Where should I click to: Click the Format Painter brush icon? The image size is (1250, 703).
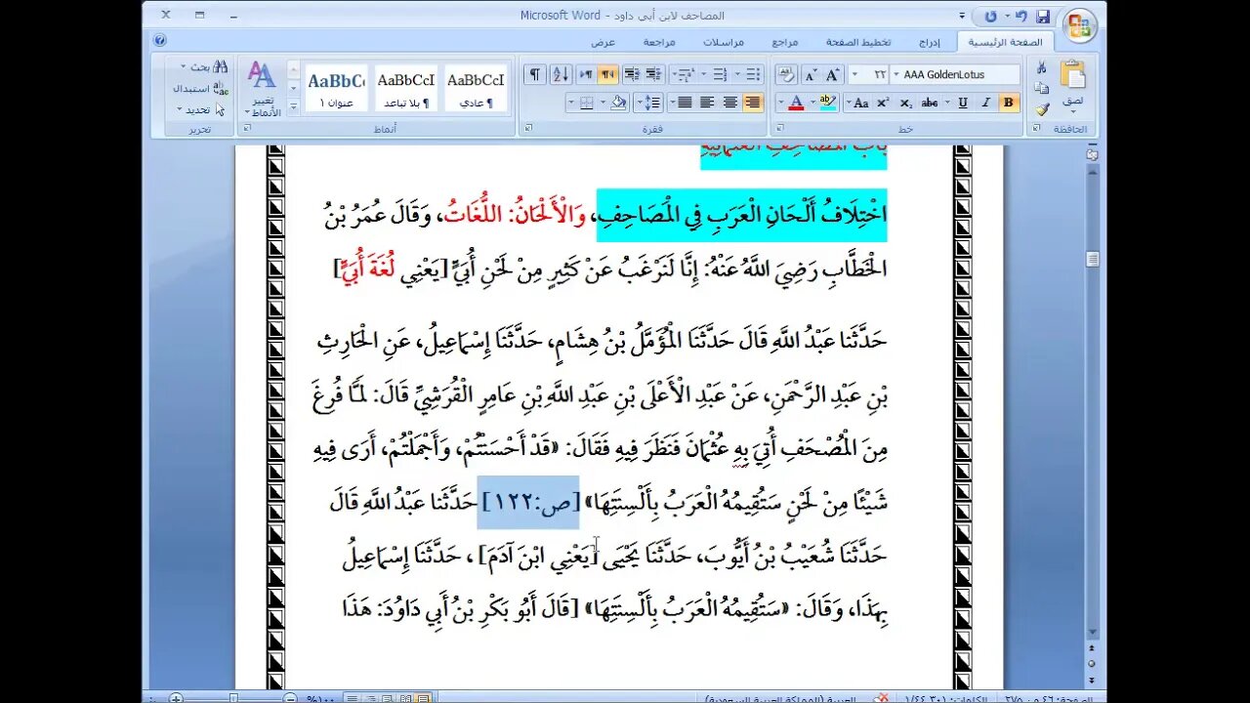click(x=1042, y=109)
